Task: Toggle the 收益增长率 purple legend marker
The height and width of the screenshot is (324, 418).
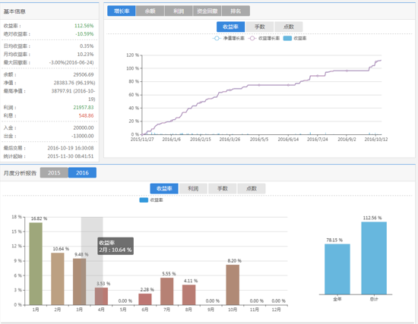Action: coord(252,39)
